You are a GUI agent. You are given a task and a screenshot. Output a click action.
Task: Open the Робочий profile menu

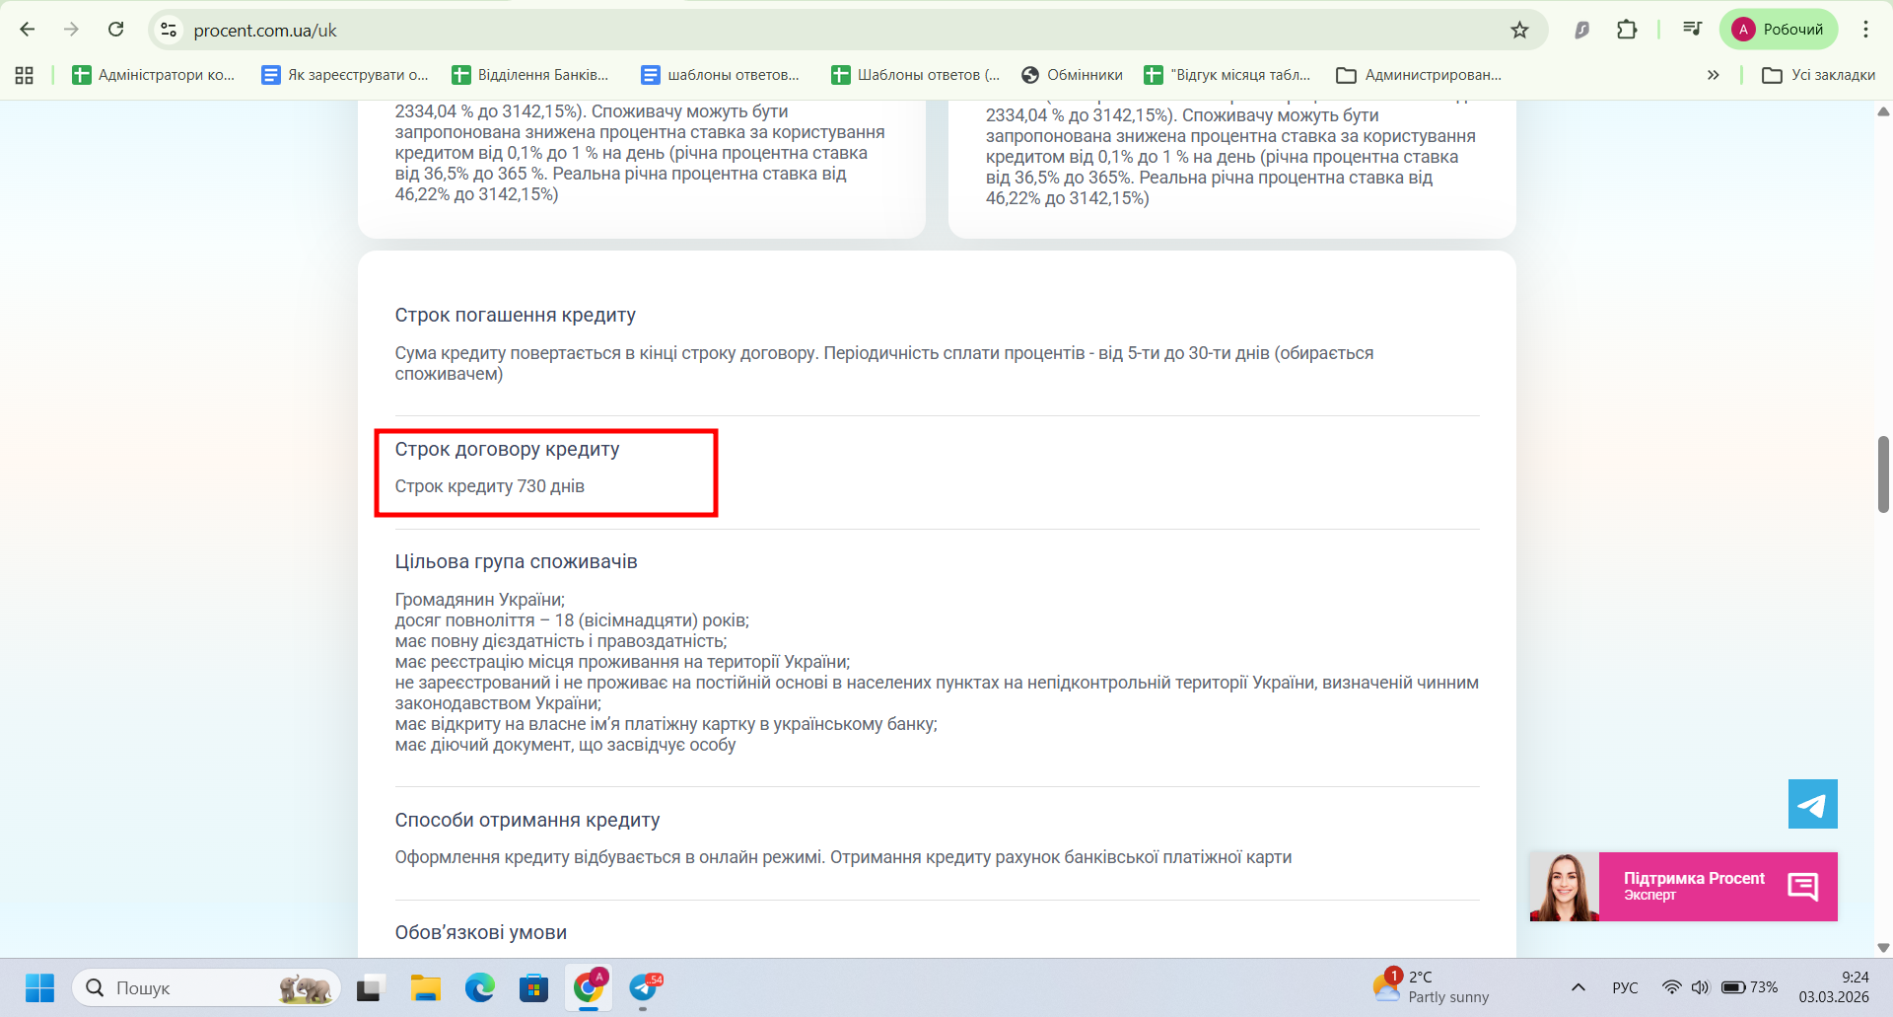click(x=1779, y=30)
